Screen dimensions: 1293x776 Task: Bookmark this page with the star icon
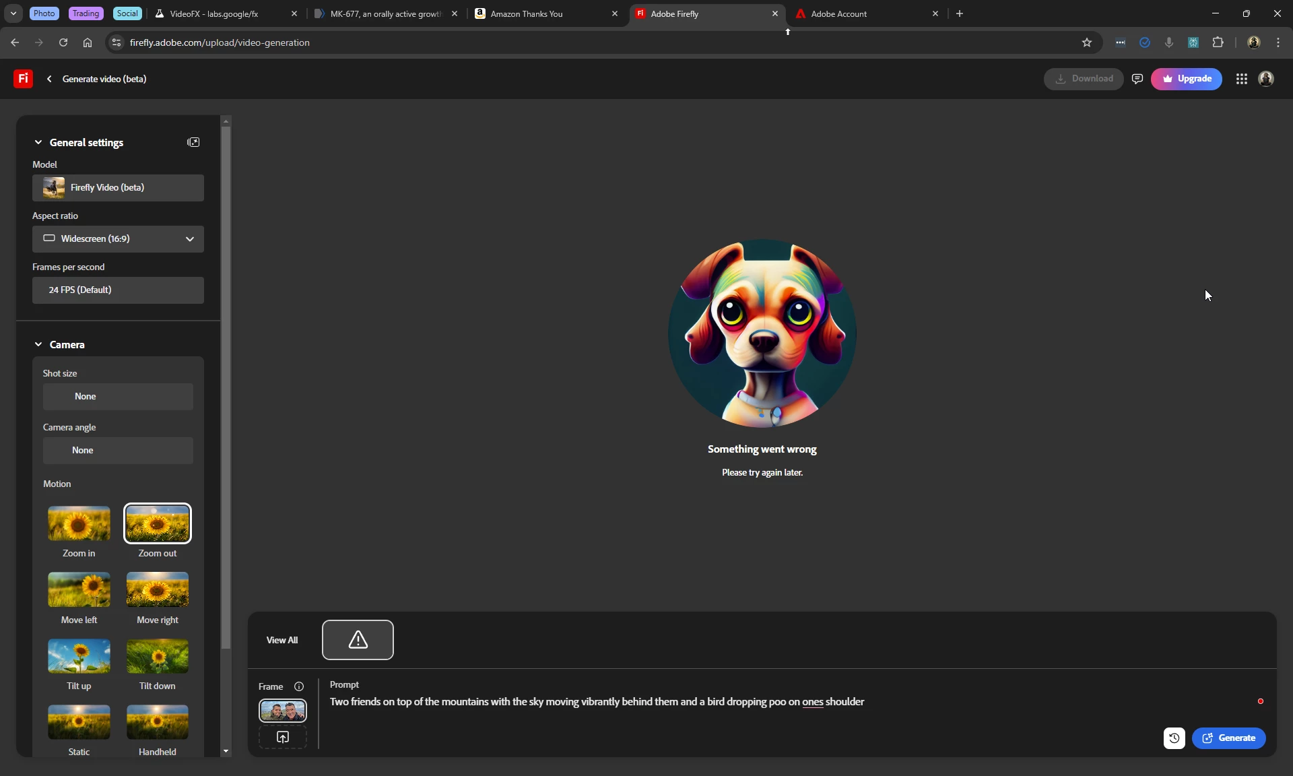[1086, 42]
